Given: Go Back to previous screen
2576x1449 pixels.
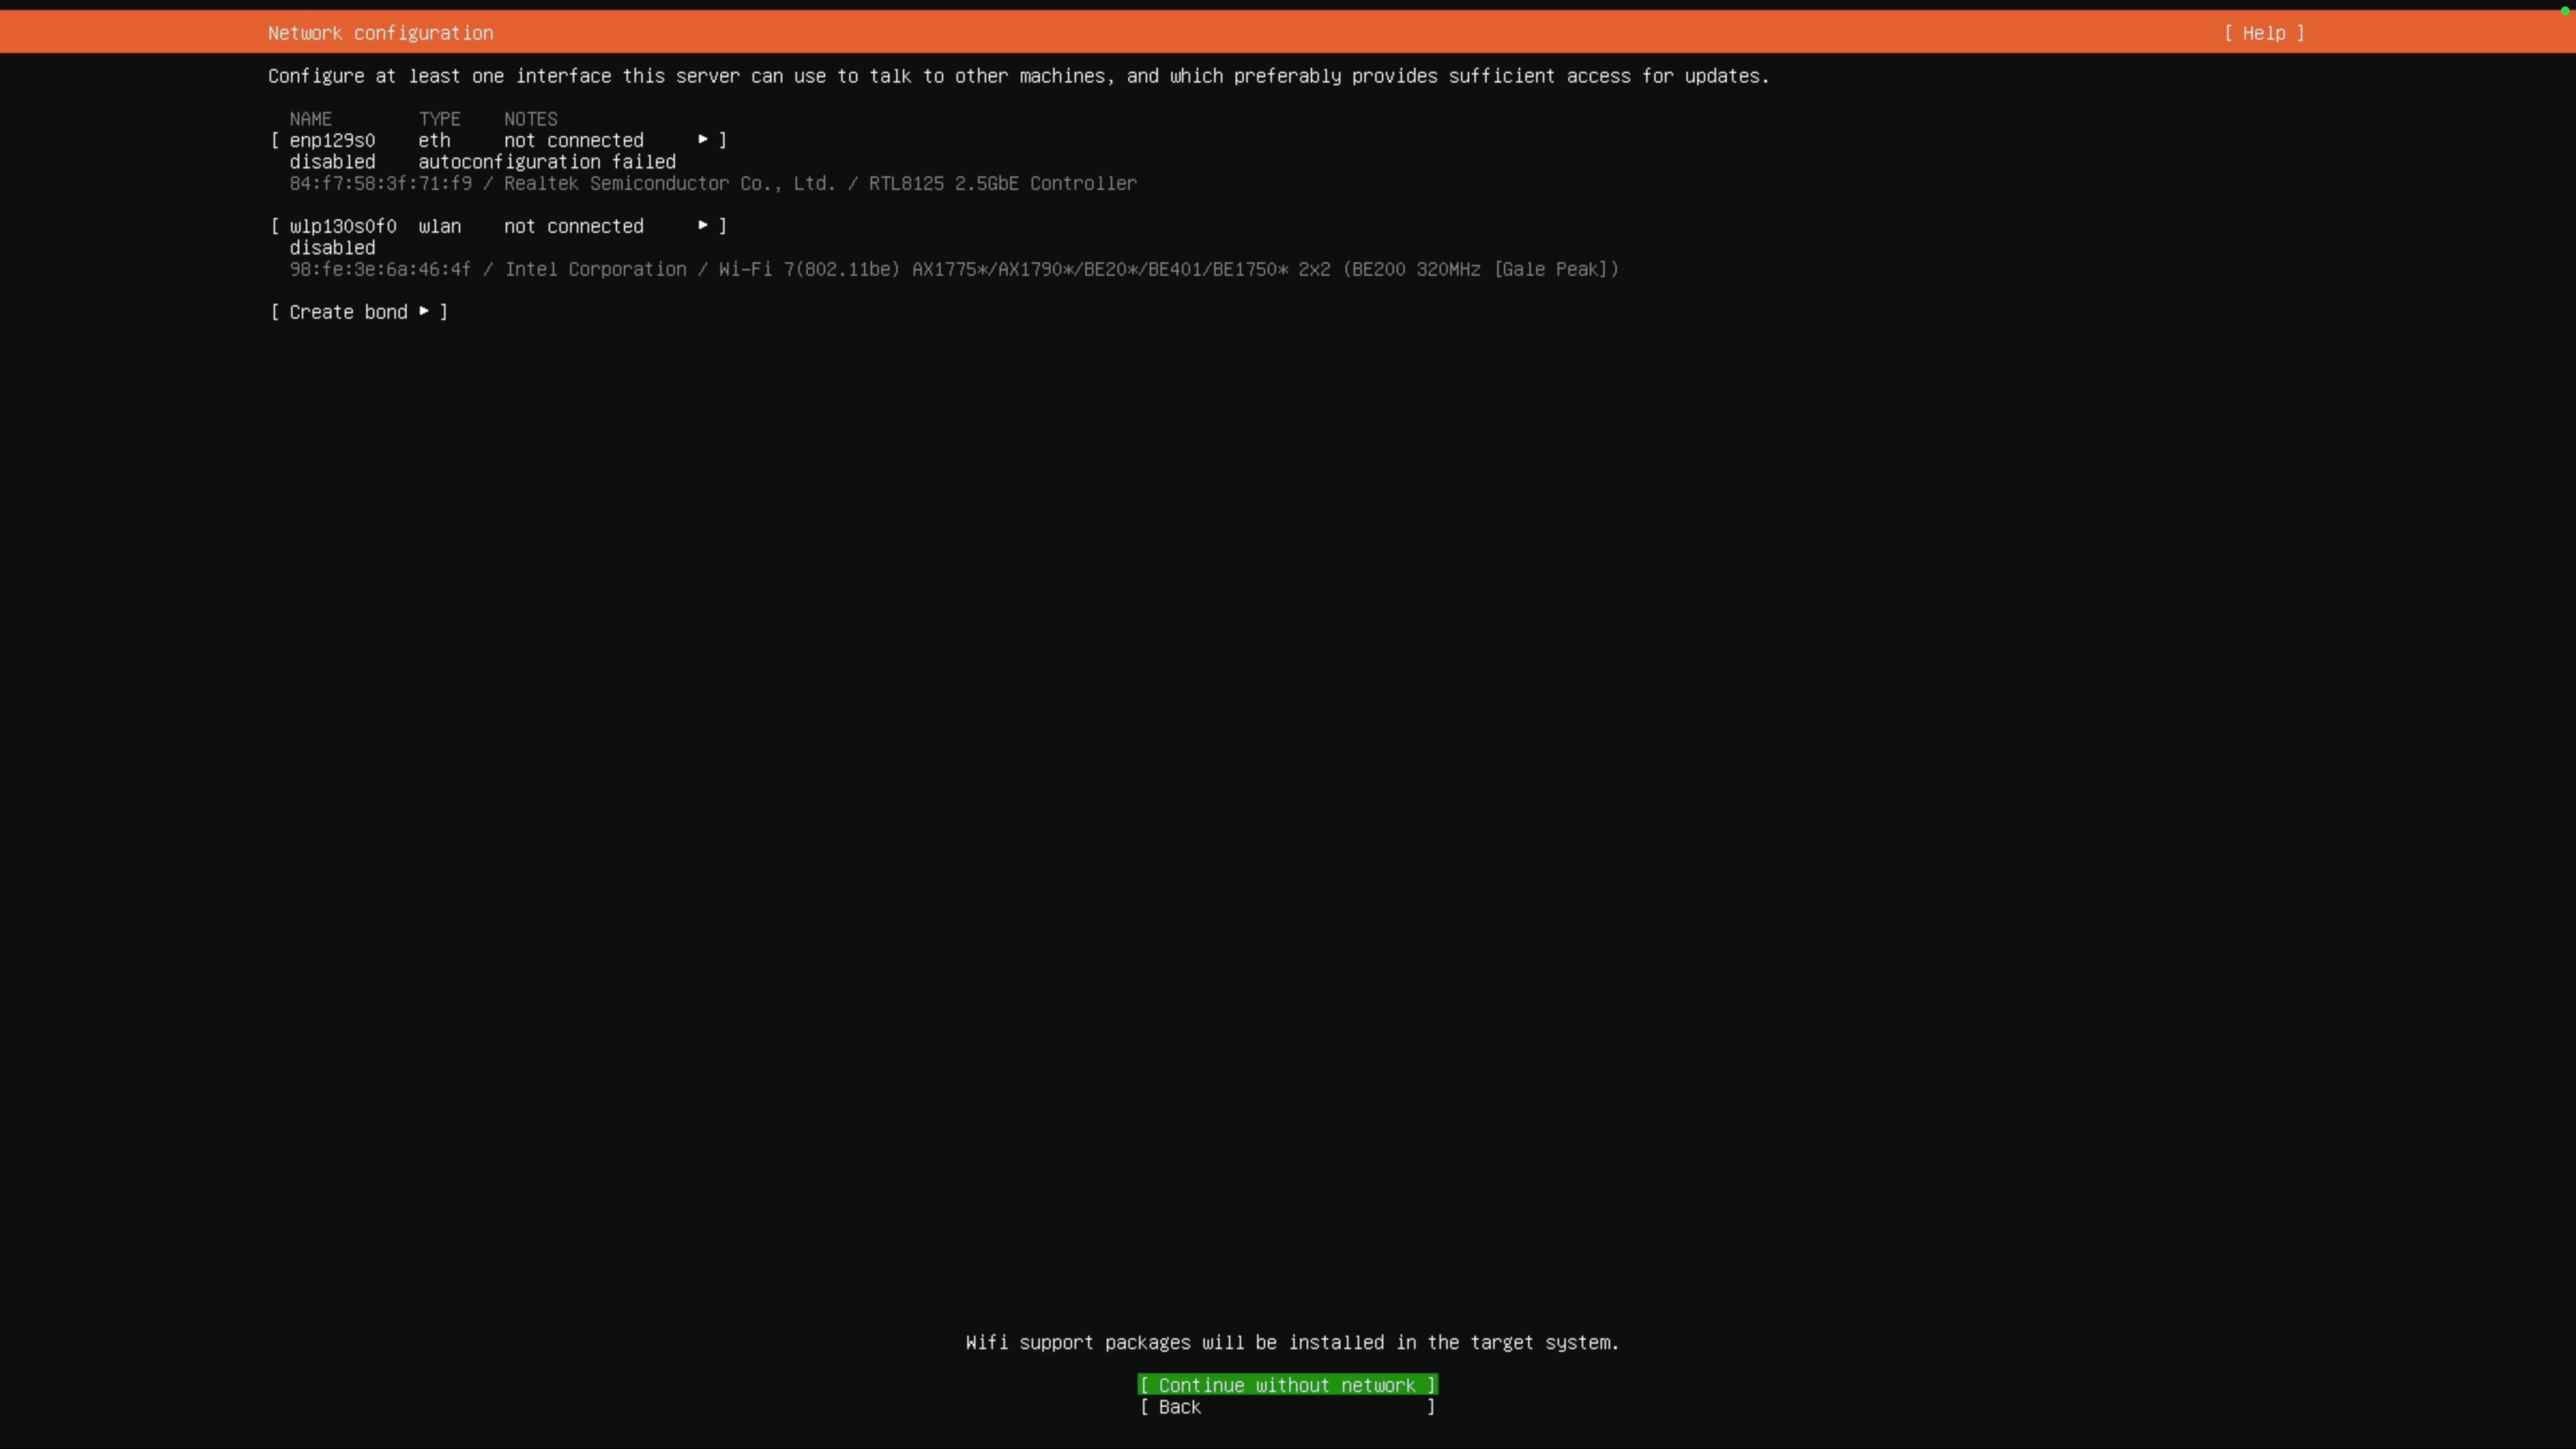Looking at the screenshot, I should coord(1287,1407).
